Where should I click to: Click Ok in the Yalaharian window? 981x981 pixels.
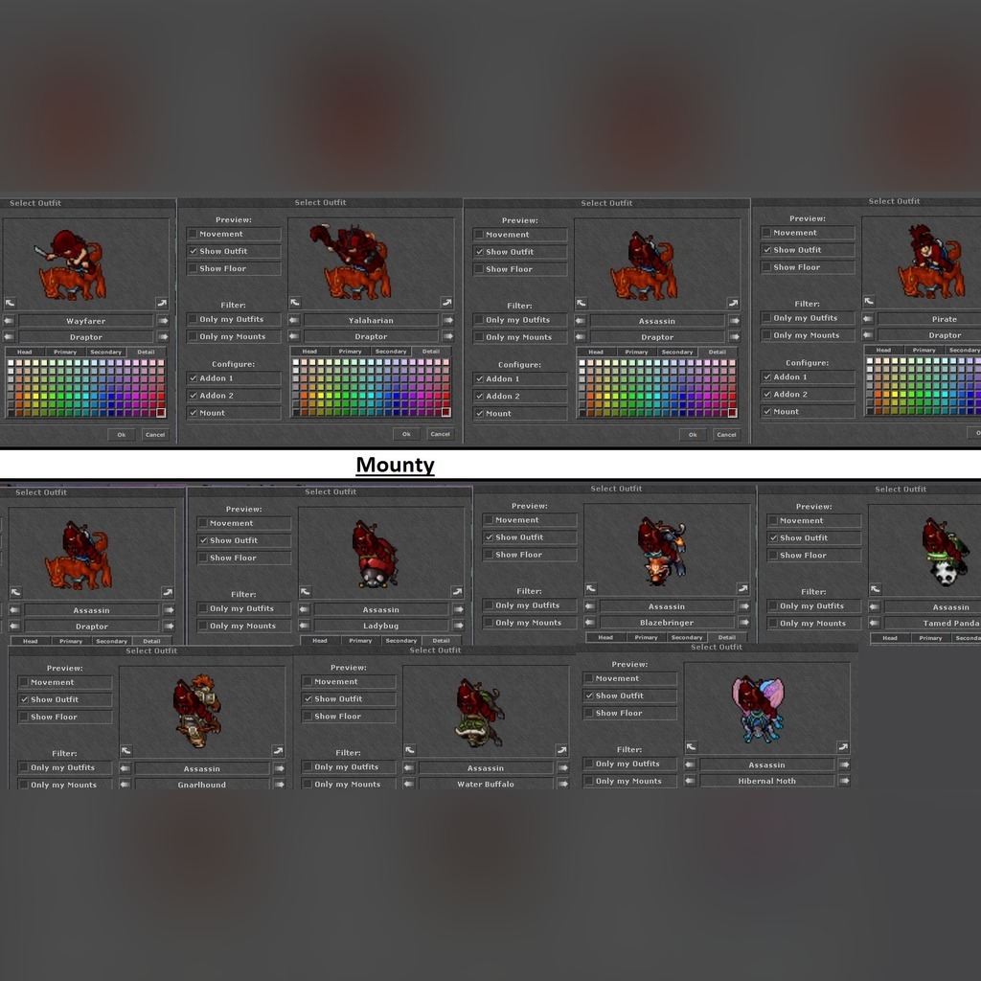coord(406,434)
